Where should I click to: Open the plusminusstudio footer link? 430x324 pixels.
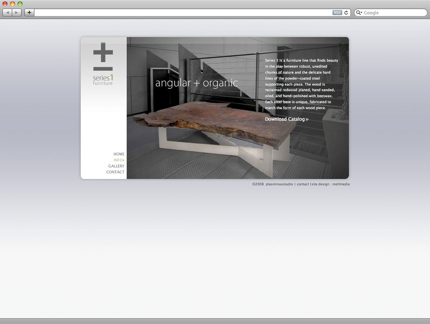[279, 184]
